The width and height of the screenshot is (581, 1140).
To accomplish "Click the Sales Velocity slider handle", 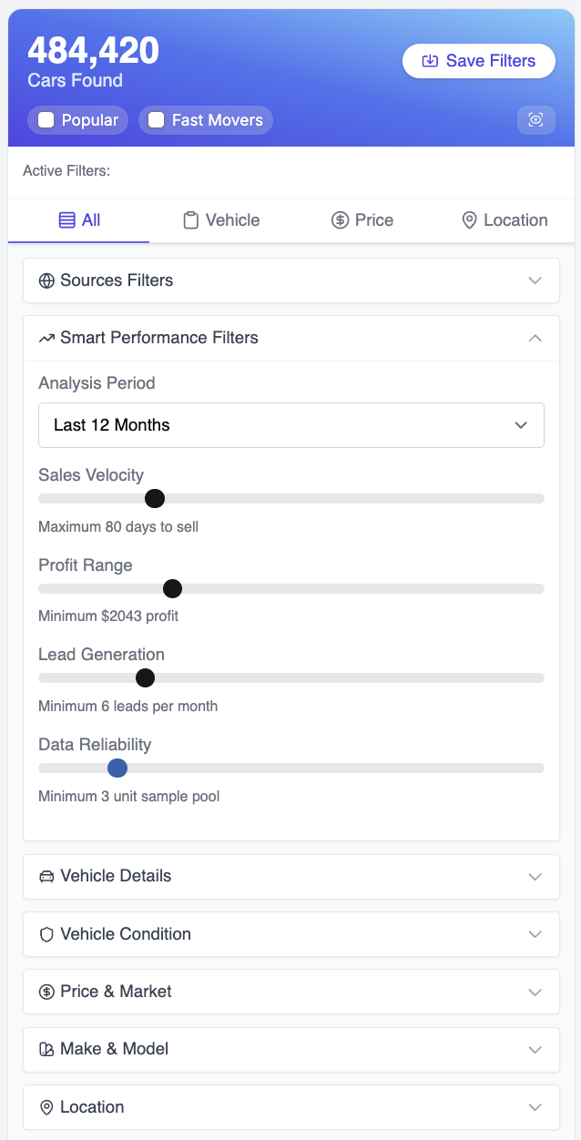I will click(155, 498).
